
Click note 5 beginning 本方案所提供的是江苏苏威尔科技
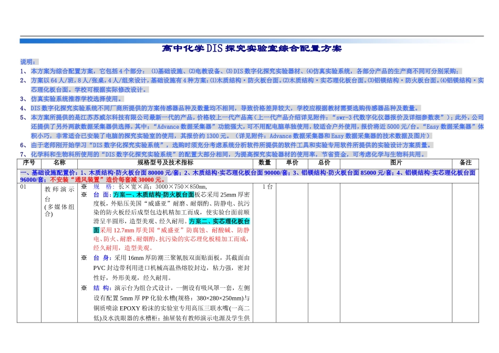(257, 127)
